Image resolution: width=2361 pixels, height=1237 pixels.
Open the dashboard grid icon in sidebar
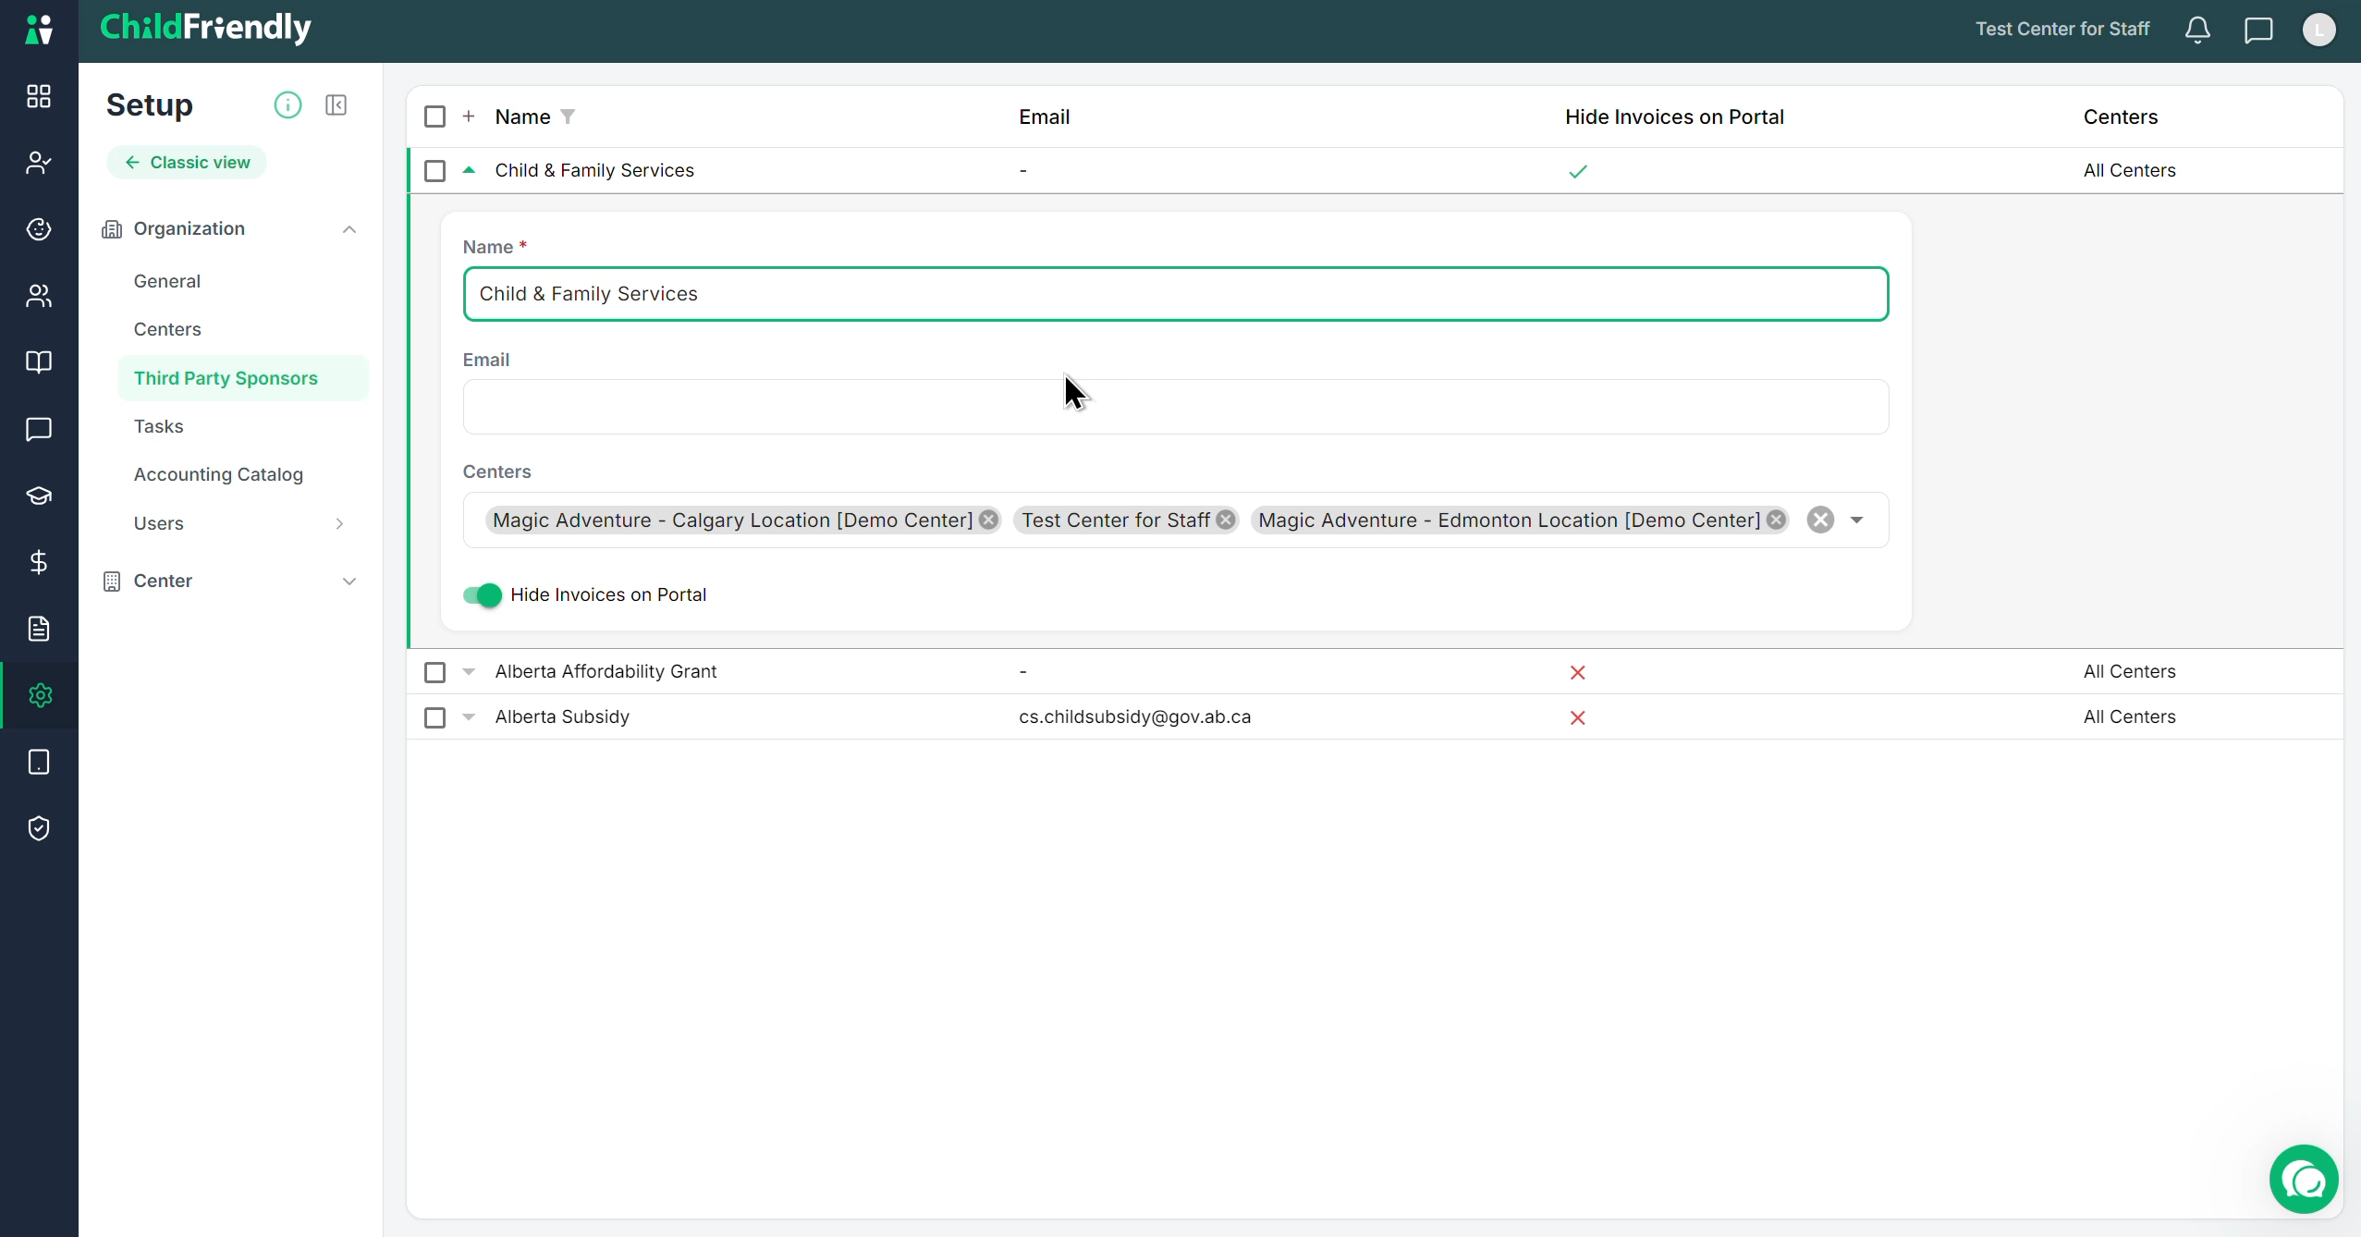click(39, 96)
